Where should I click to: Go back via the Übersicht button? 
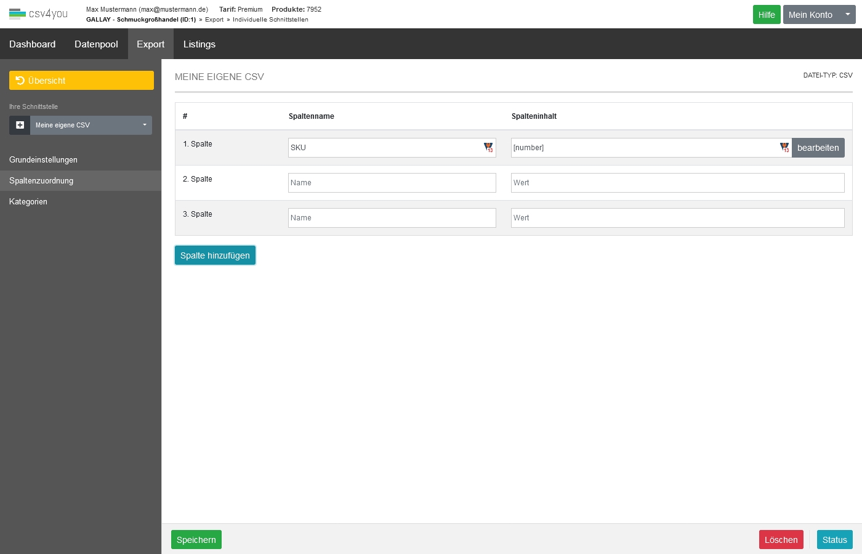click(x=81, y=81)
